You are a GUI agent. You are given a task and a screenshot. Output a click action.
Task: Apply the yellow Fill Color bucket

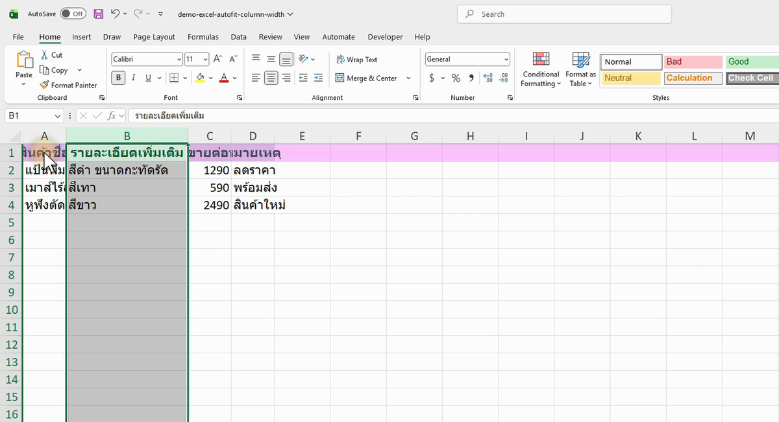tap(200, 78)
